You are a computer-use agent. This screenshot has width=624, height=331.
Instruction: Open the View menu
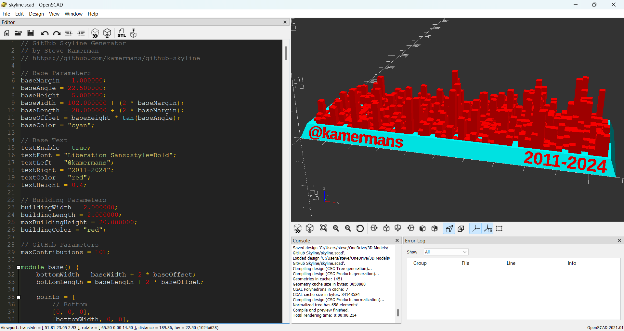tap(54, 14)
